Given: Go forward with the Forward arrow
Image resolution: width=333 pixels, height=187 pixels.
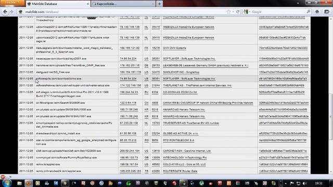Looking at the screenshot, I should click(x=11, y=12).
